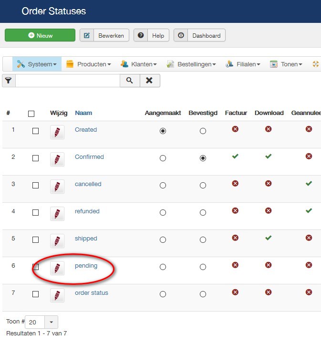This screenshot has width=321, height=354.
Task: Toggle Geannuleerd green check for refunded row
Action: tap(309, 211)
